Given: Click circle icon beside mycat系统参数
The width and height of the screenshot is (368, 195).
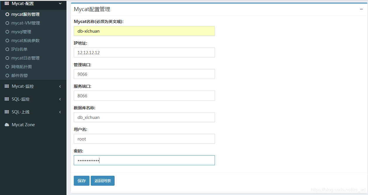Looking at the screenshot, I should pos(7,41).
